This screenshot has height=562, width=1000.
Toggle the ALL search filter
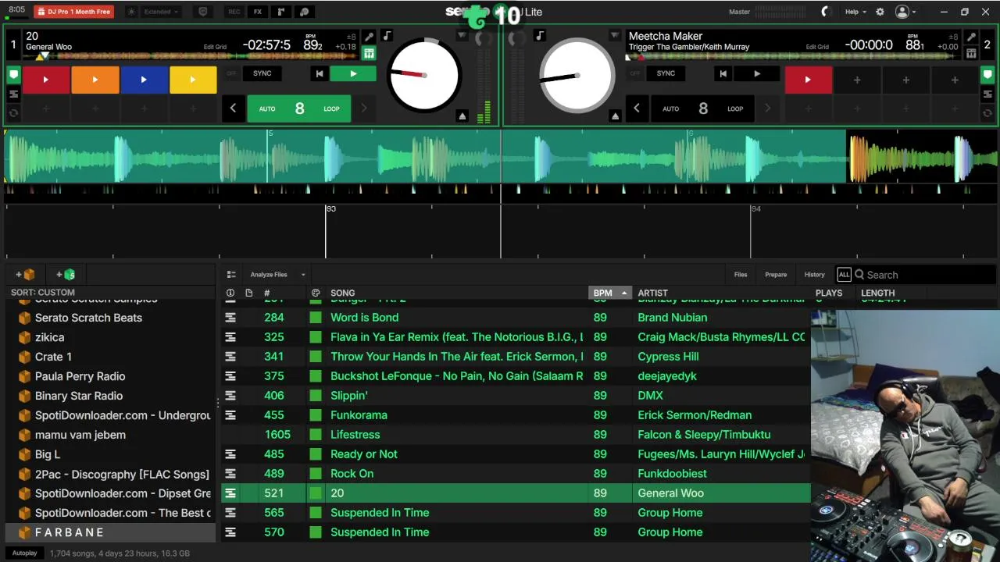pos(844,275)
